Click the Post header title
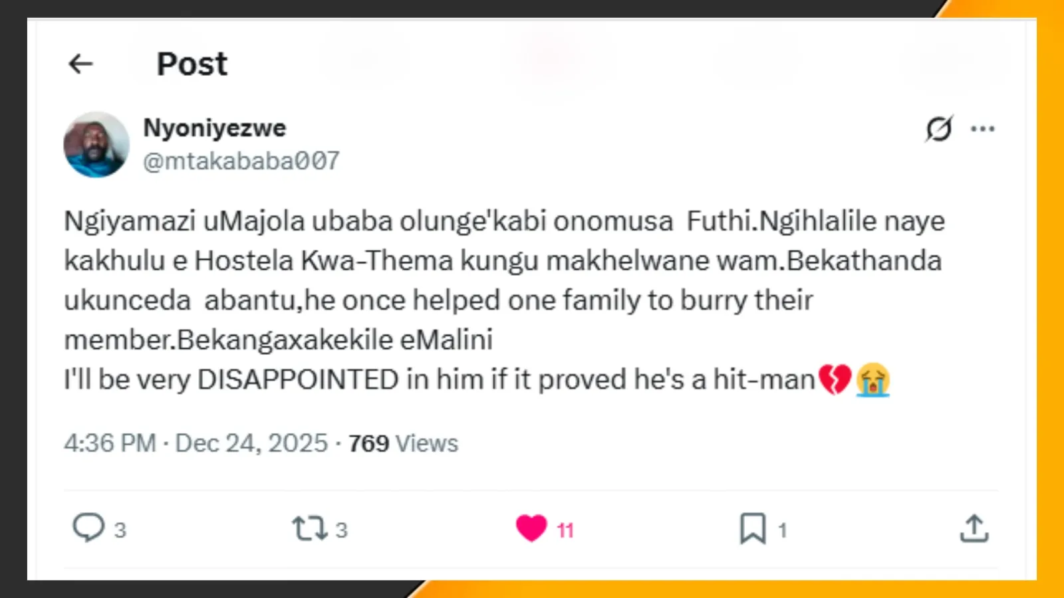This screenshot has height=598, width=1064. (192, 64)
